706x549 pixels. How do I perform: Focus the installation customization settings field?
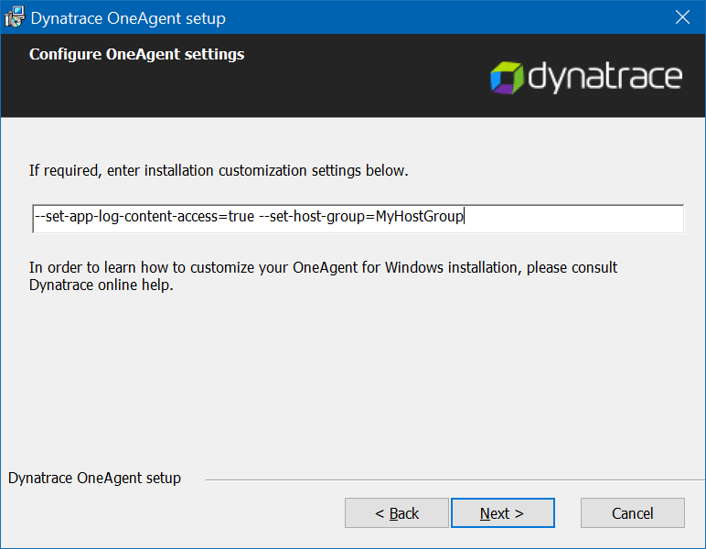[x=358, y=219]
